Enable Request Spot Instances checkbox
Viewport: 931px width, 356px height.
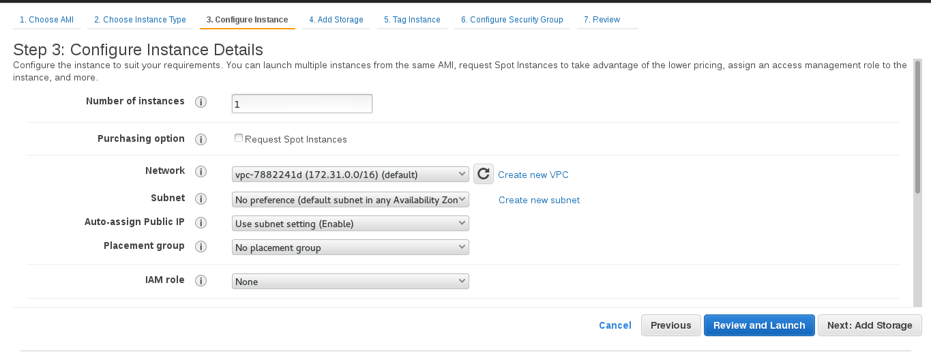tap(239, 138)
